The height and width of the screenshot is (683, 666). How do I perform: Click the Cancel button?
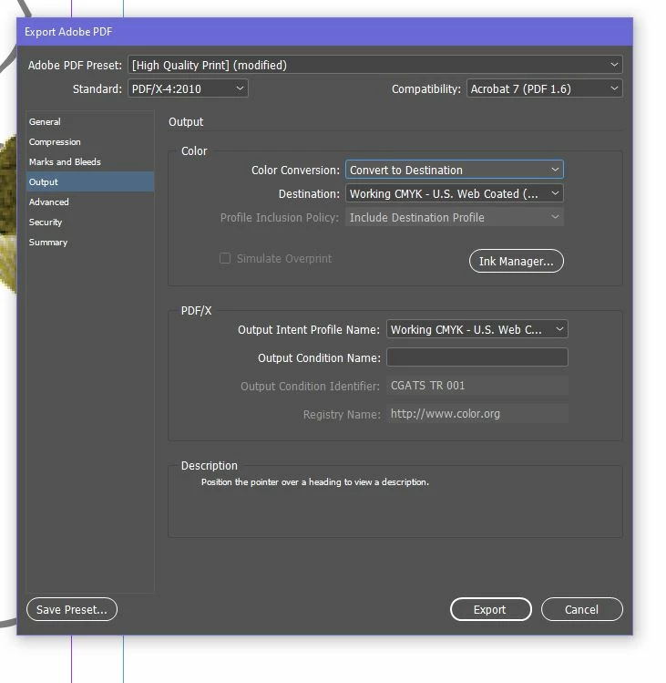coord(581,609)
